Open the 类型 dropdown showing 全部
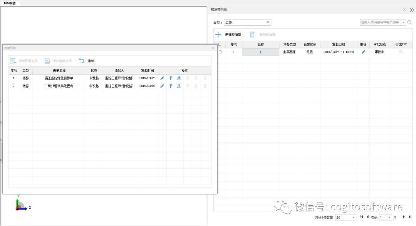The image size is (416, 226). (x=247, y=22)
